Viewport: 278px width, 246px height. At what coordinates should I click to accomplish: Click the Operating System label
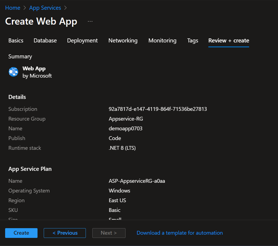29,191
